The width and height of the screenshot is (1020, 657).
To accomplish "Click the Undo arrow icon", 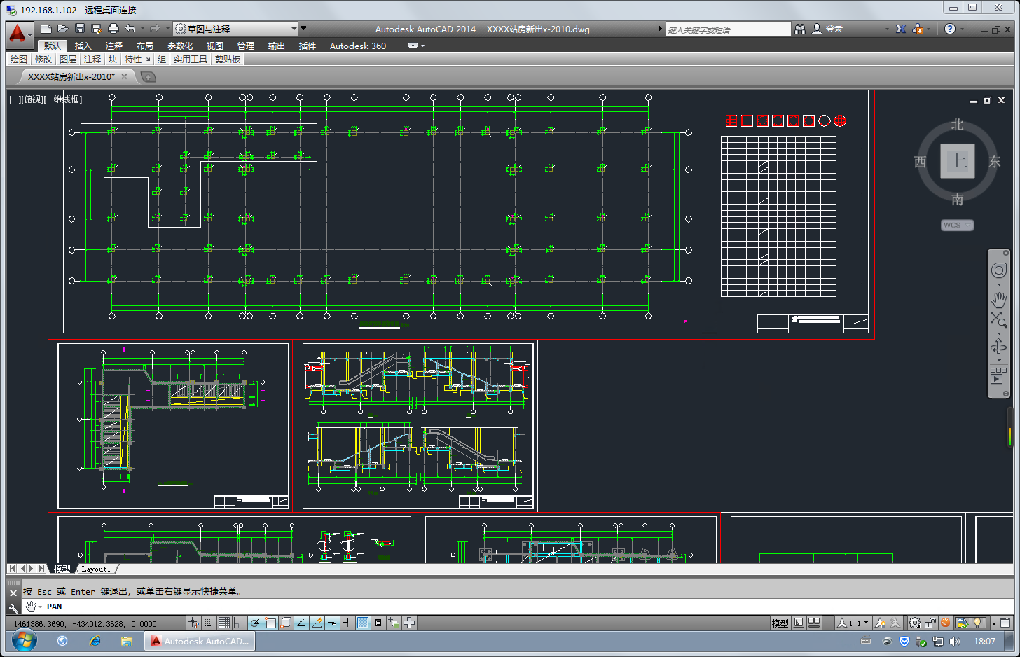I will click(130, 29).
